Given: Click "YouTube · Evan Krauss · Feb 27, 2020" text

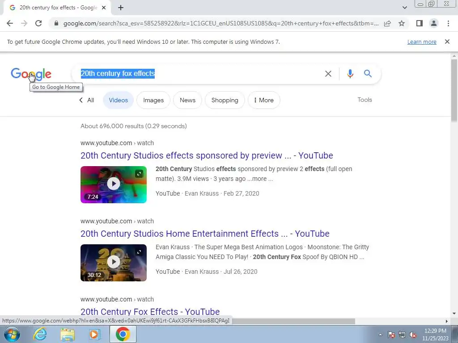Looking at the screenshot, I should [x=208, y=193].
